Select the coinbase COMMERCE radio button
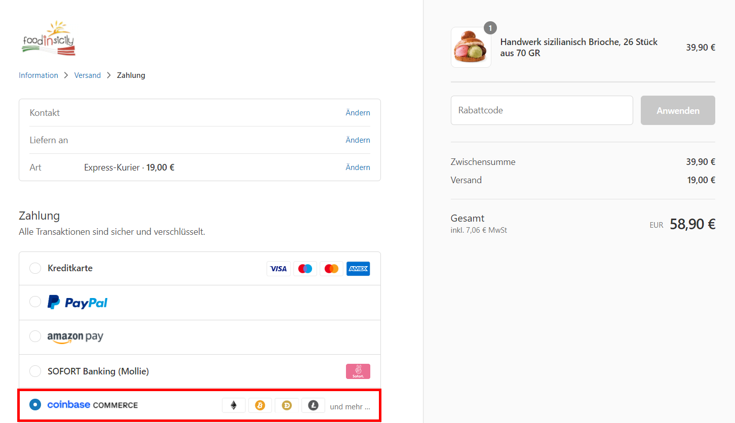The width and height of the screenshot is (735, 423). pos(35,404)
